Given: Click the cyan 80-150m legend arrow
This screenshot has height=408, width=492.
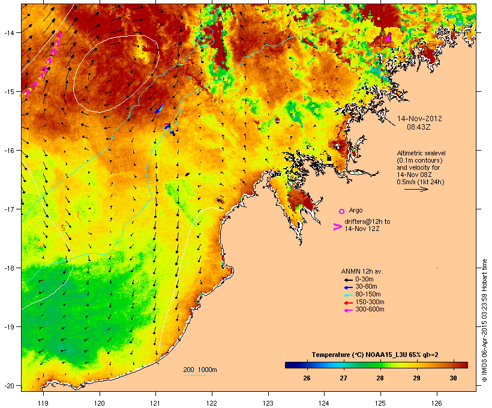Looking at the screenshot, I should point(348,295).
